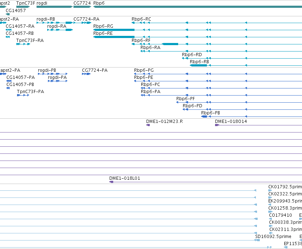Select protein Rbp6-PG label
The image size is (302, 249).
tap(144, 70)
